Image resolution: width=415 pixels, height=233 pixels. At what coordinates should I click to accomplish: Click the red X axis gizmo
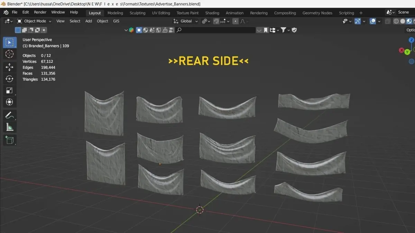402,50
